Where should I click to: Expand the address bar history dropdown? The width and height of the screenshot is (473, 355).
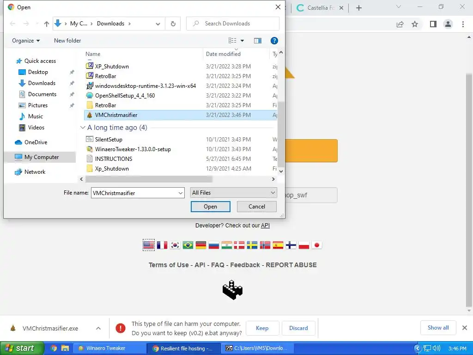click(158, 24)
